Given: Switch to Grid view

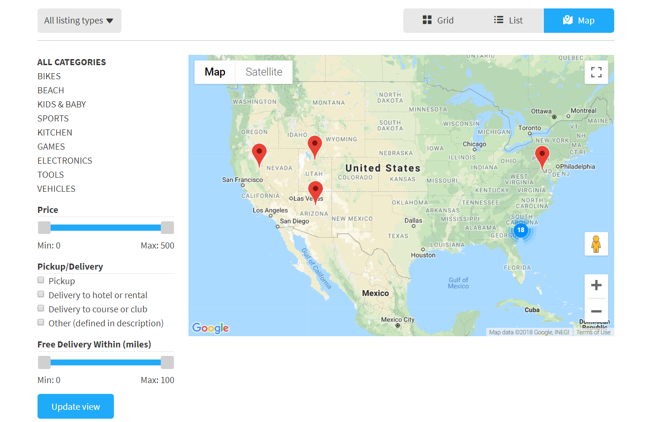Looking at the screenshot, I should 438,21.
